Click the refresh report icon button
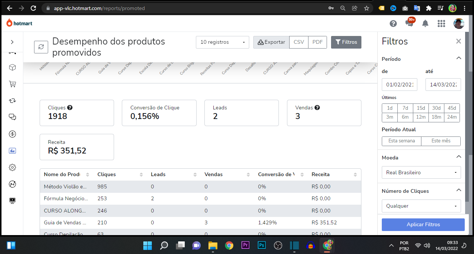The height and width of the screenshot is (254, 474). [x=41, y=47]
